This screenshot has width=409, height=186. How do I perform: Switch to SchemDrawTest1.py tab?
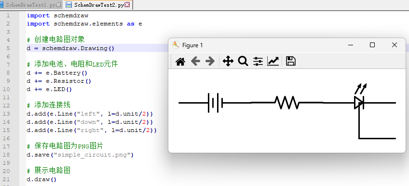tap(31, 5)
